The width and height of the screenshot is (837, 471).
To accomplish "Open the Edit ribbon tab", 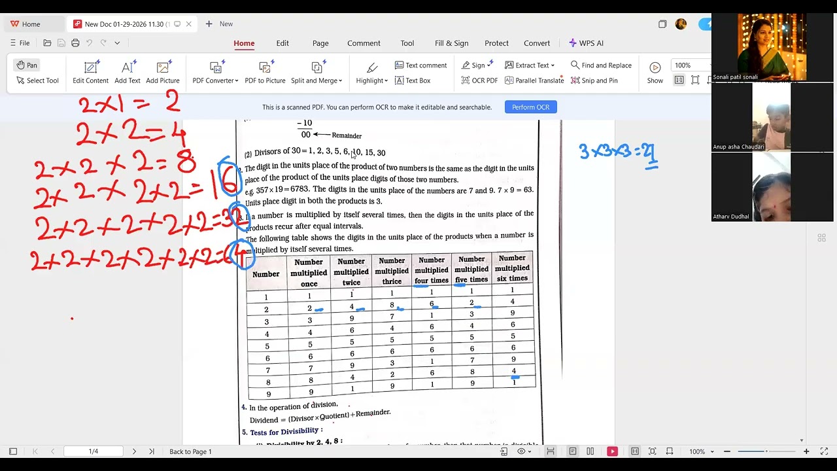I will [282, 43].
